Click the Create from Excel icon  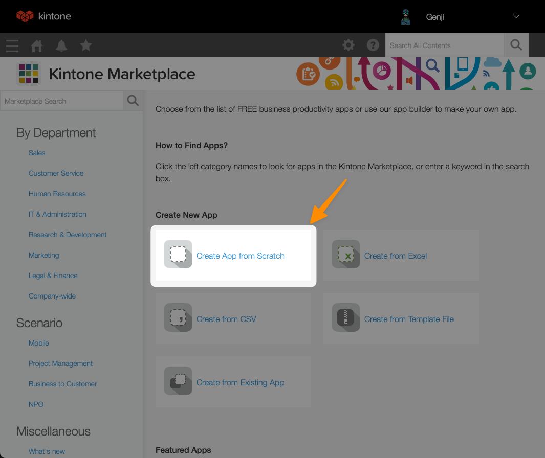tap(346, 254)
